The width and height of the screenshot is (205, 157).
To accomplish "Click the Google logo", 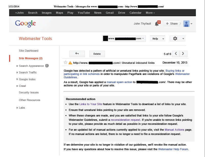I will (x=25, y=24).
